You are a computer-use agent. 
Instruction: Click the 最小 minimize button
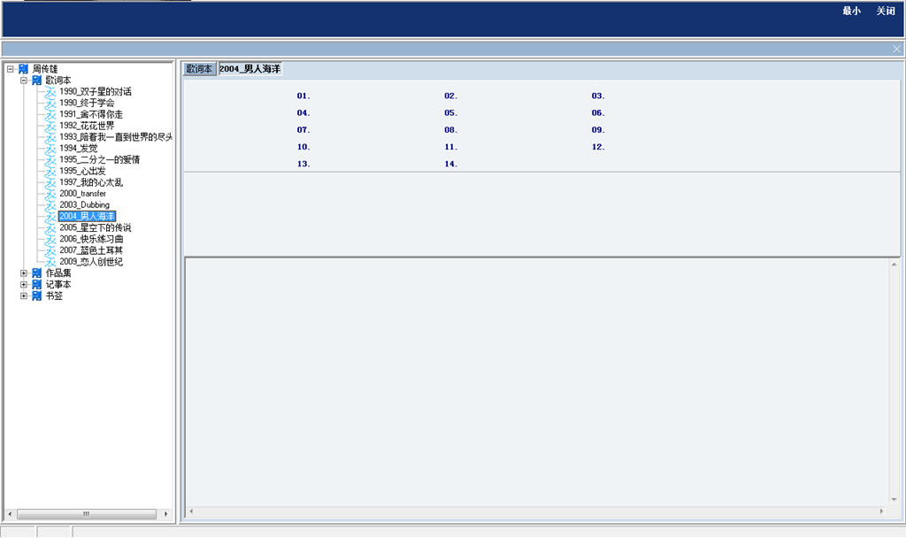[x=852, y=11]
